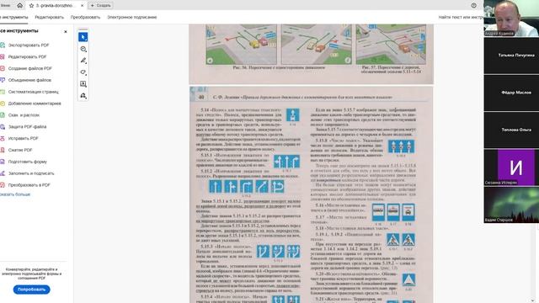
Task: Click the Найти текст или инструменты search field
Action: [461, 17]
